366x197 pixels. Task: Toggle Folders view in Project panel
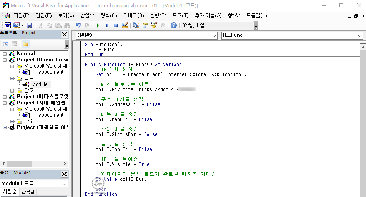(x=26, y=44)
